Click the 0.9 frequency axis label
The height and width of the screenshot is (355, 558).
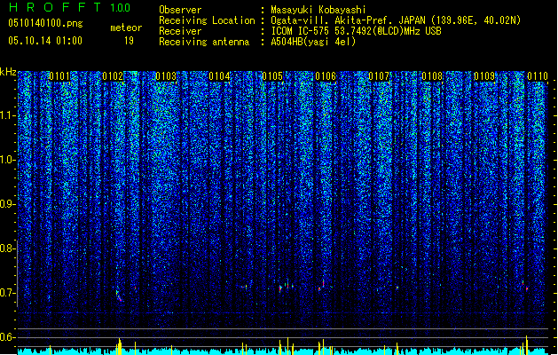[7, 204]
